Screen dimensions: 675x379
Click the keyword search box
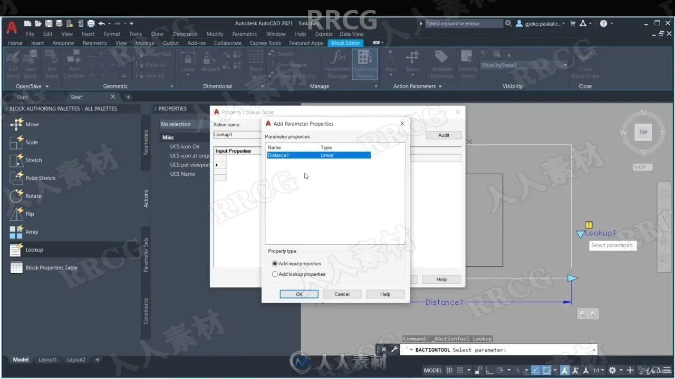coord(464,24)
